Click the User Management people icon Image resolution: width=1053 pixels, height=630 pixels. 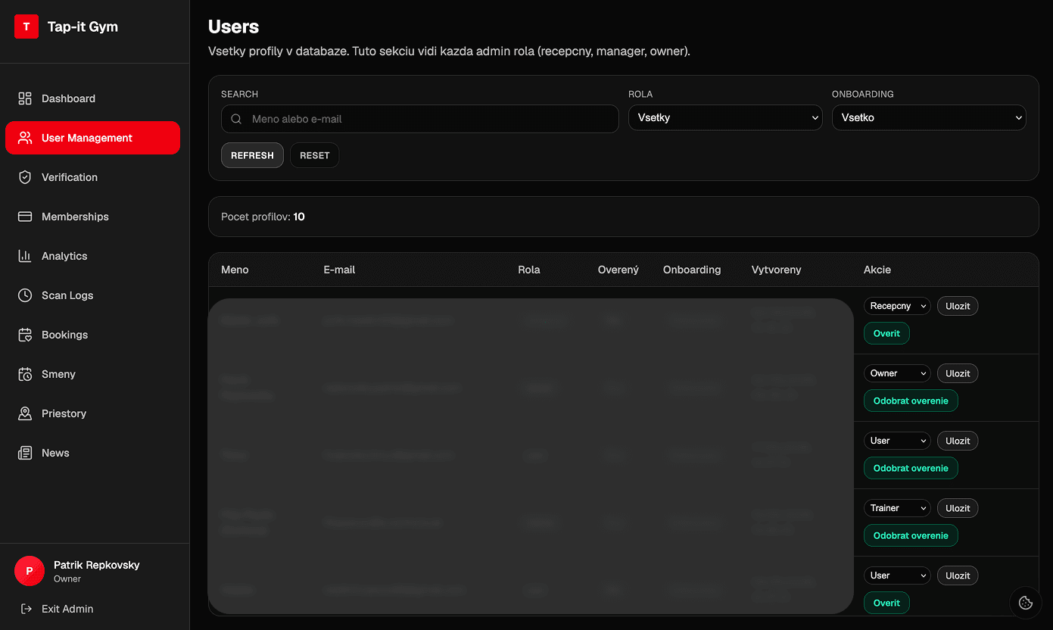click(25, 138)
